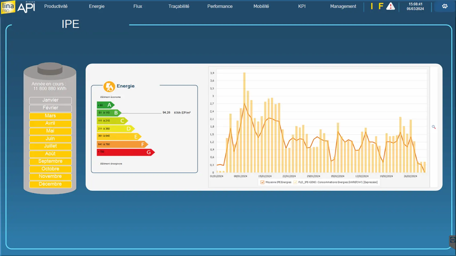
Task: Click the red G energy rating bar
Action: tap(125, 152)
